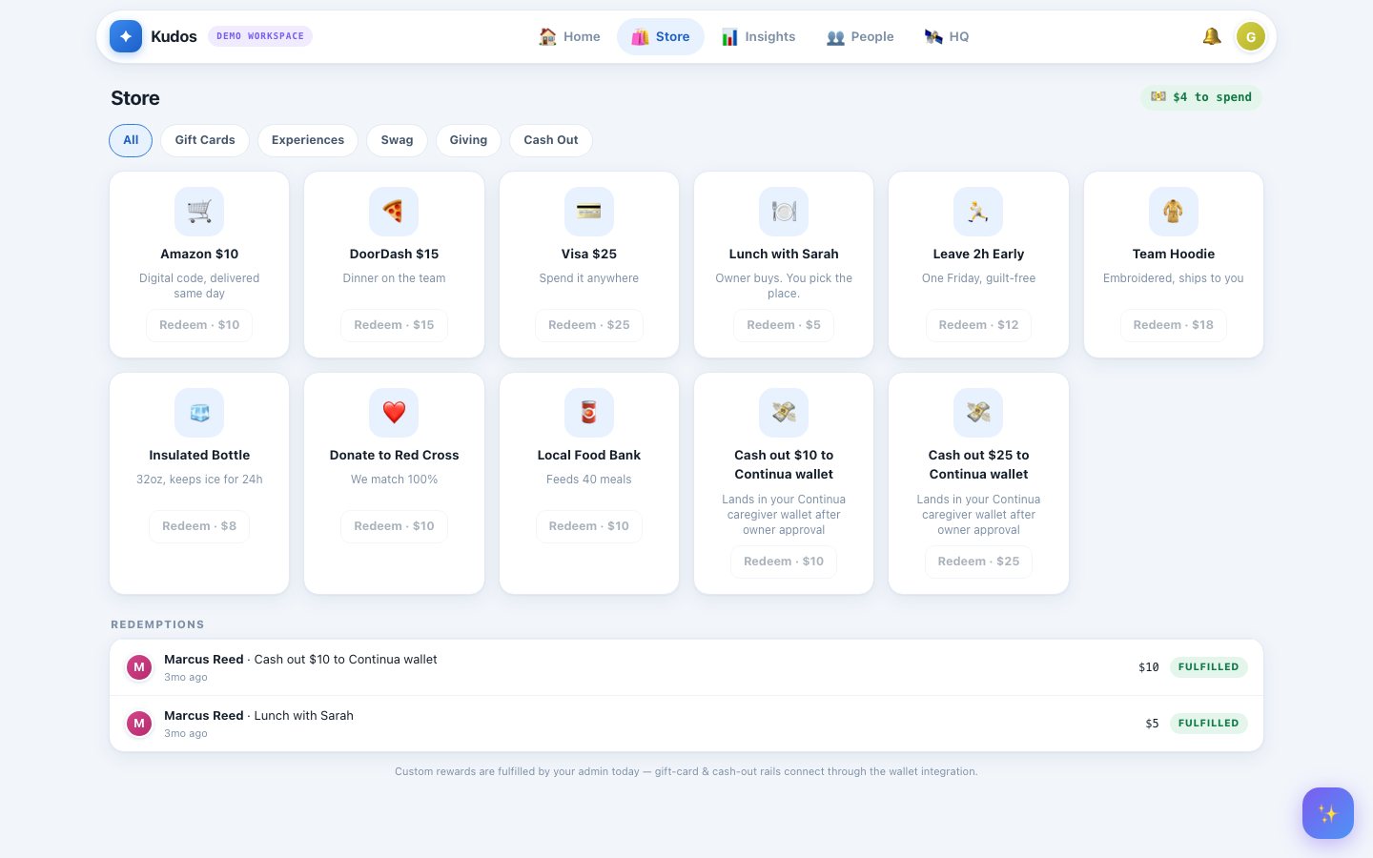
Task: Filter store by Experiences
Action: click(308, 140)
